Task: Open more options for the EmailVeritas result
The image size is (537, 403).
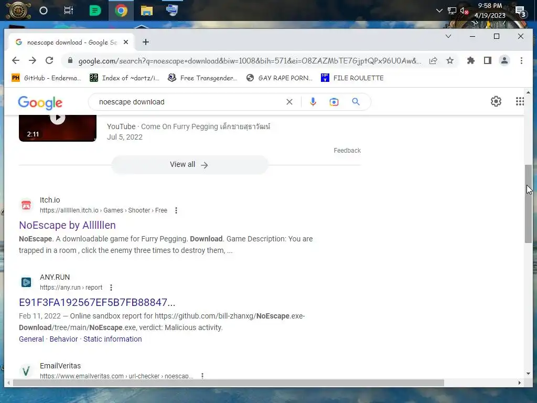Action: coord(202,376)
